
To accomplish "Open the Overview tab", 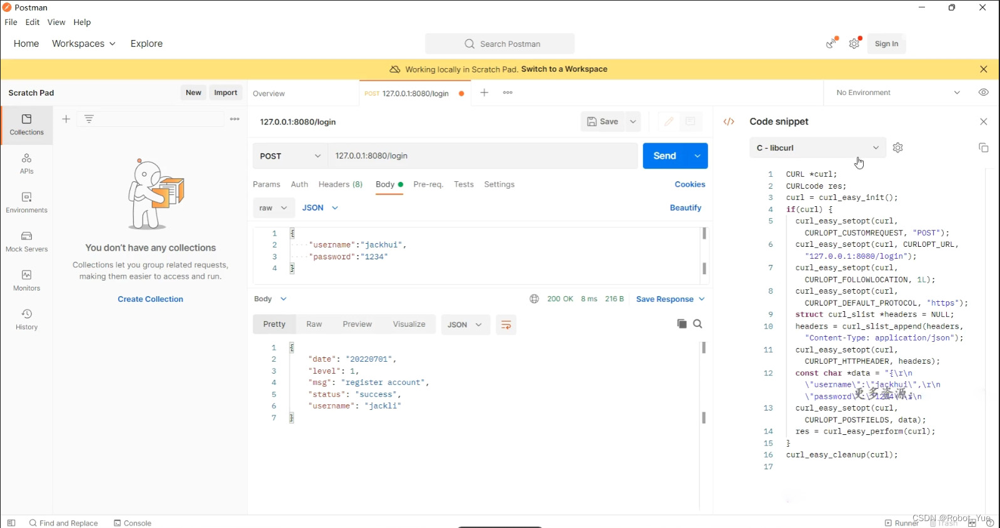I will click(x=269, y=94).
